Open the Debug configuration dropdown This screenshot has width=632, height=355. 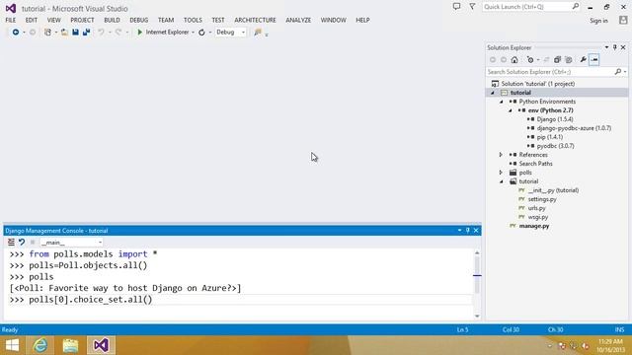230,33
